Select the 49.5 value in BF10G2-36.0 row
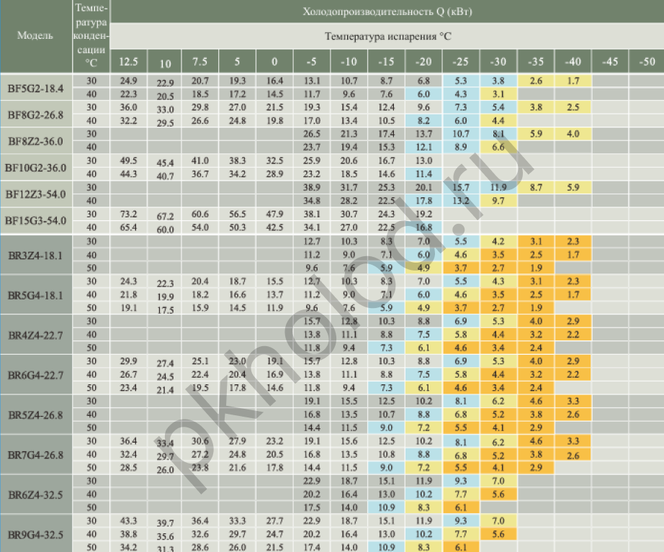 (x=129, y=160)
